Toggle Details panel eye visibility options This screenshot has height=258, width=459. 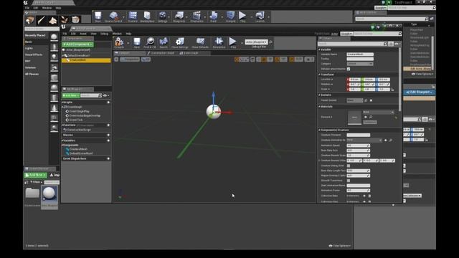coord(397,44)
